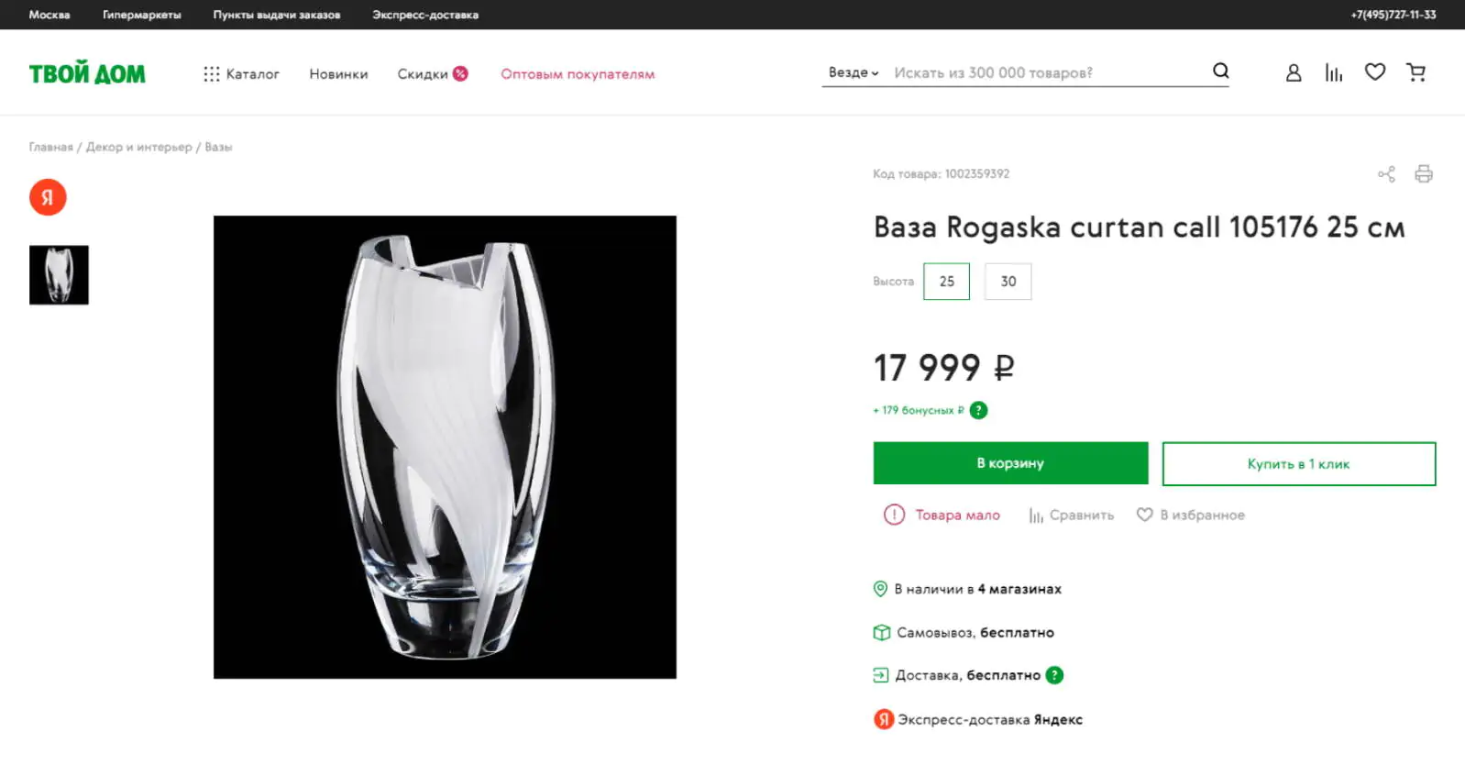
Task: Open favorites heart icon in header
Action: click(x=1375, y=72)
